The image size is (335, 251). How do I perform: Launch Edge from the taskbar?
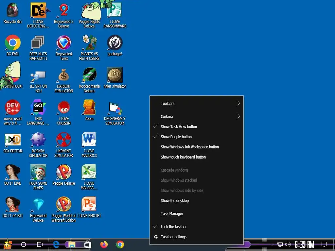tap(56, 244)
